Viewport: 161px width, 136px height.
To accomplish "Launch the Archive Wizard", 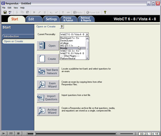I will [48, 111].
